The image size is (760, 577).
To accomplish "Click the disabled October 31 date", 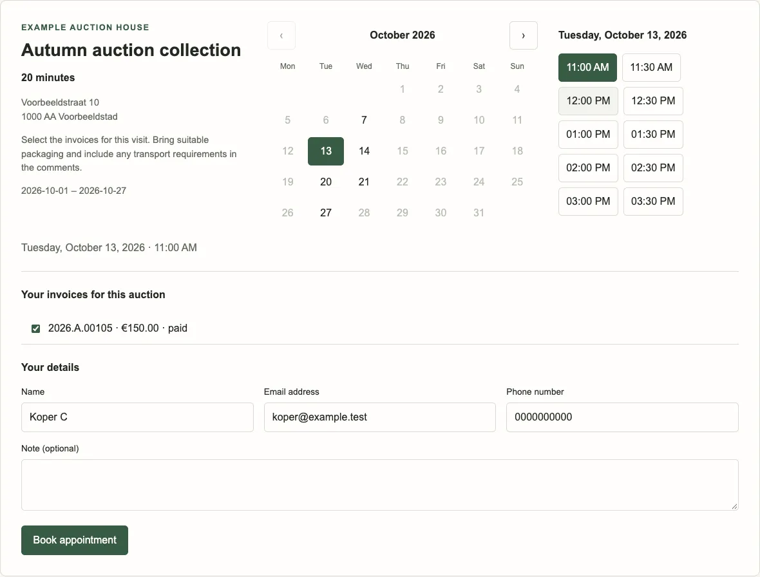I will click(x=479, y=213).
